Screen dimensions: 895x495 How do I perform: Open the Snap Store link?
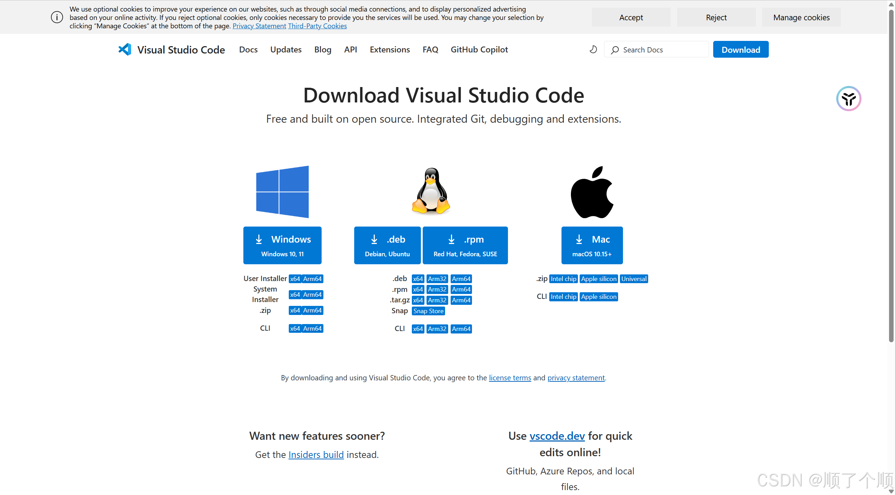tap(428, 311)
